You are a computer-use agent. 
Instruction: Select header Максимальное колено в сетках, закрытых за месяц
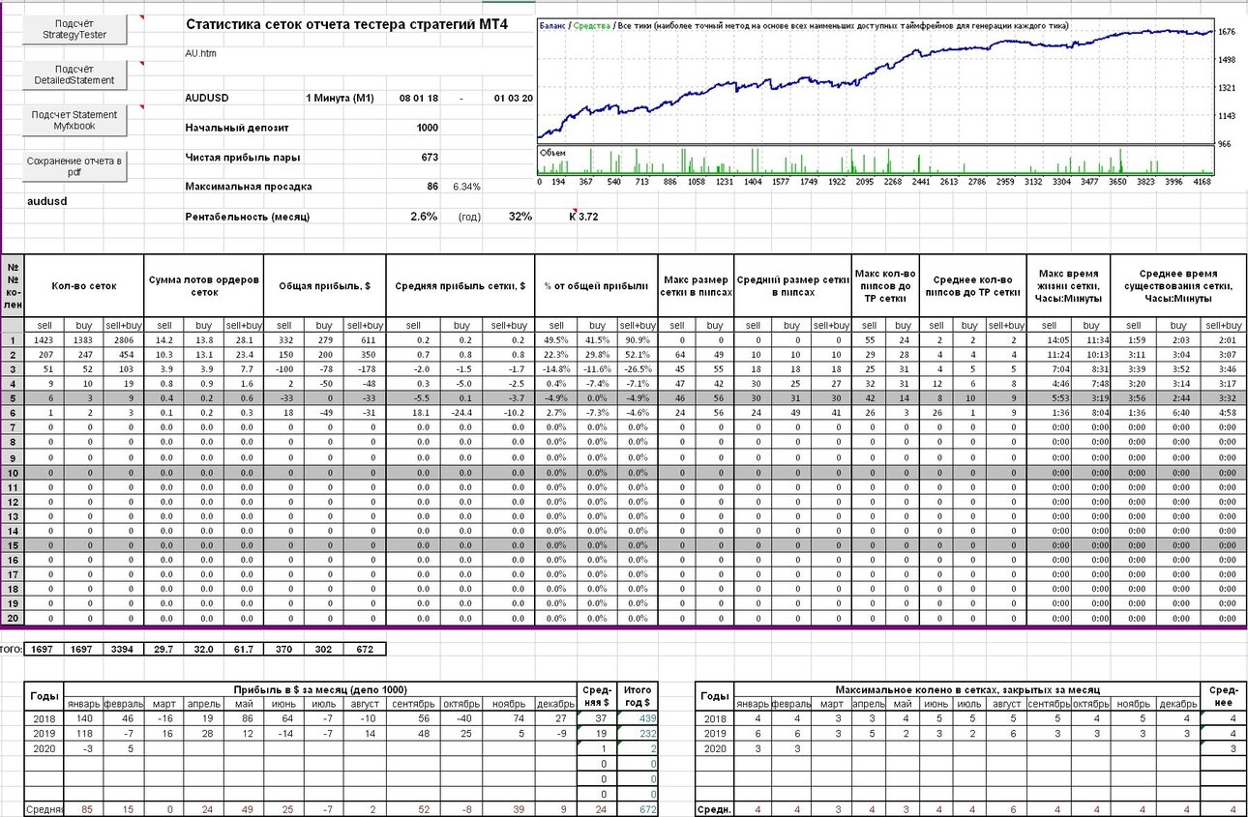pos(966,688)
